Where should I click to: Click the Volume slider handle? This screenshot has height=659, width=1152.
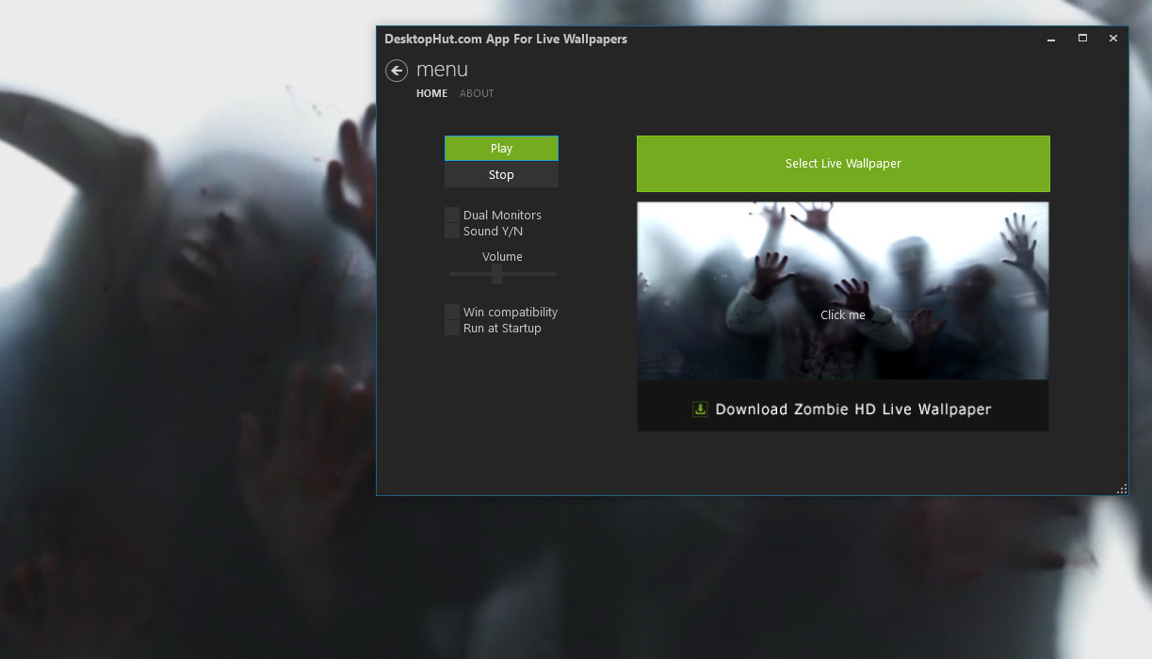click(496, 274)
